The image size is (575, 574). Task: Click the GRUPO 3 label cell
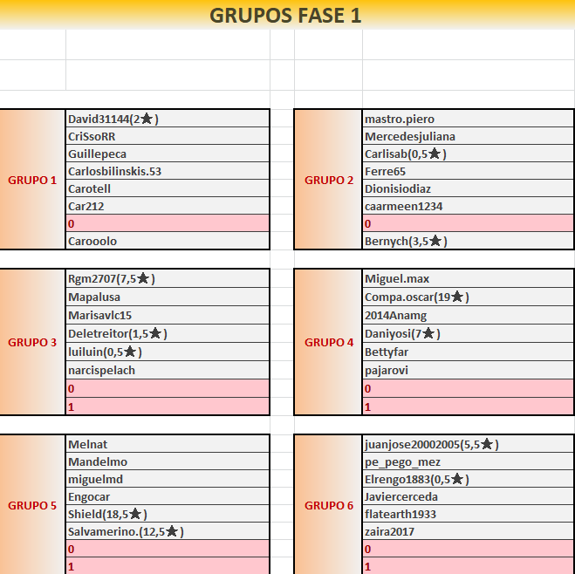point(32,343)
